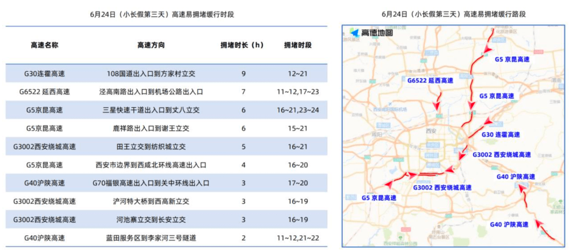This screenshot has width=569, height=250.
Task: Select the G6522 延西高速 label on the map
Action: click(429, 80)
